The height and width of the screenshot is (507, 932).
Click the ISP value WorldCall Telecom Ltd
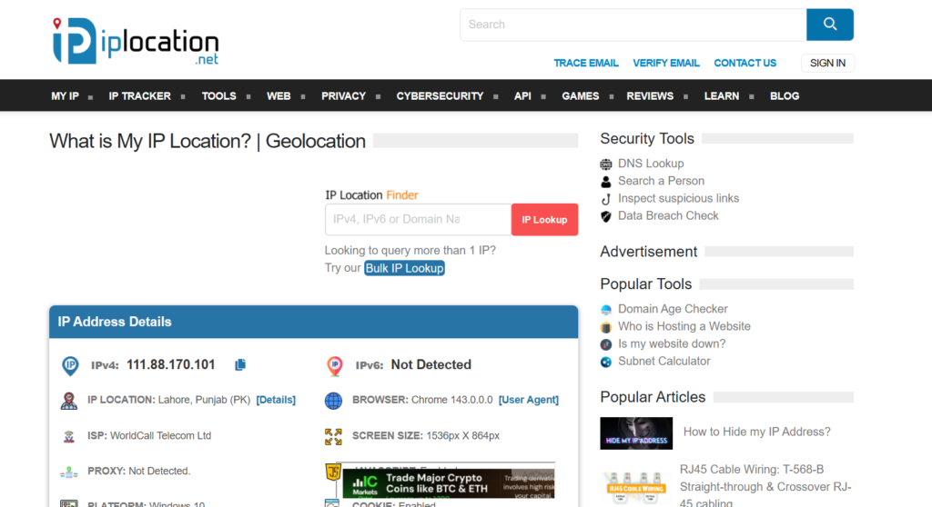[160, 436]
